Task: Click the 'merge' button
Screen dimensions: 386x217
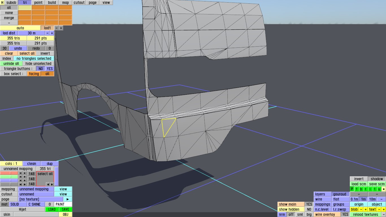Action: point(9,18)
